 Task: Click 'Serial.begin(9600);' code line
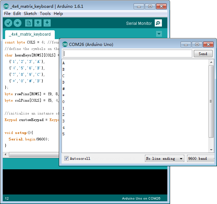pos(29,139)
